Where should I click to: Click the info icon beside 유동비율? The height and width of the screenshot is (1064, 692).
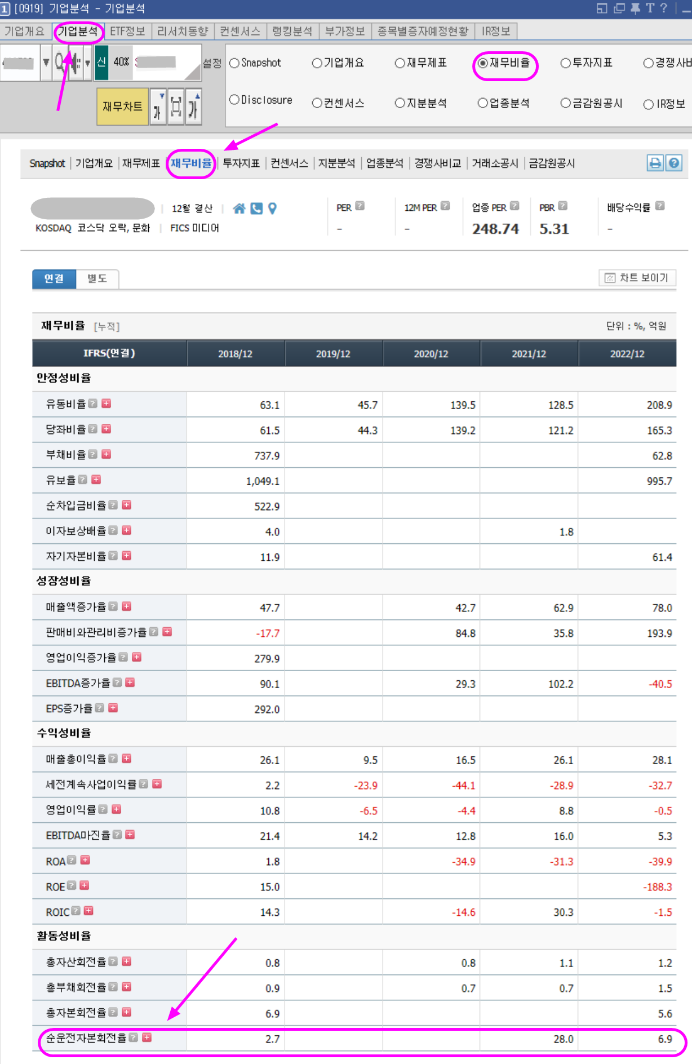[x=93, y=404]
